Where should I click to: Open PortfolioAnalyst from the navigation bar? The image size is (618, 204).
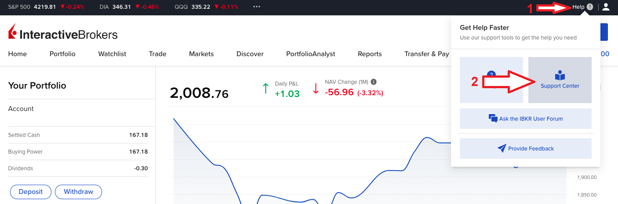(311, 54)
